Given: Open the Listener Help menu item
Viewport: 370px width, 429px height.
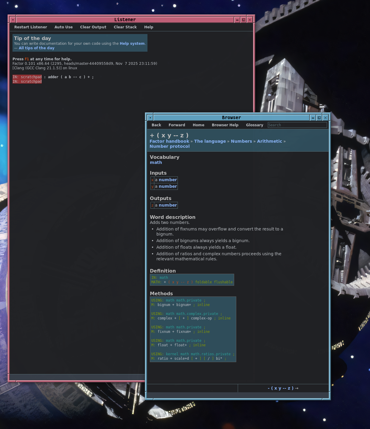Looking at the screenshot, I should pyautogui.click(x=149, y=27).
